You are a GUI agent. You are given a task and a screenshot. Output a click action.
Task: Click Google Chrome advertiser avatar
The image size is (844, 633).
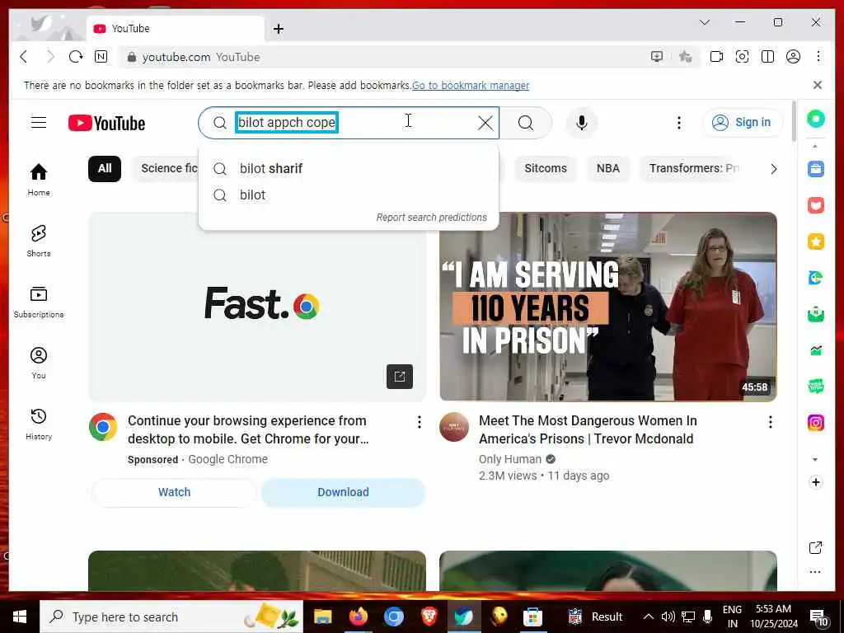103,427
